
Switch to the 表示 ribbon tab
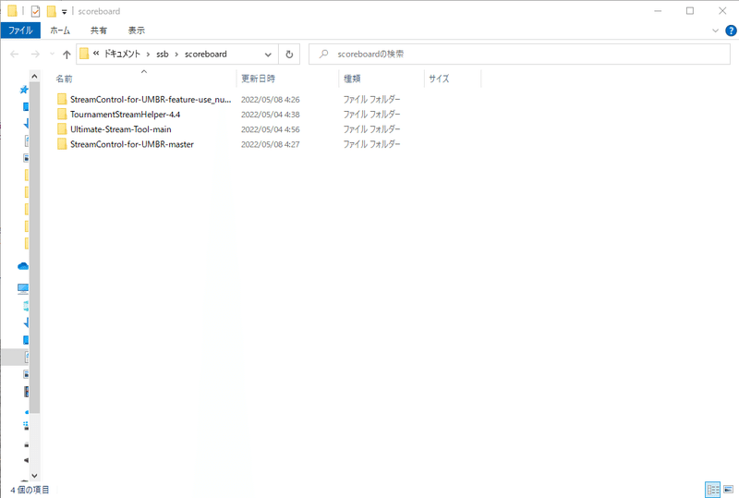pyautogui.click(x=136, y=30)
